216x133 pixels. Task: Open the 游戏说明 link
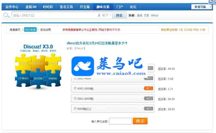[45, 29]
